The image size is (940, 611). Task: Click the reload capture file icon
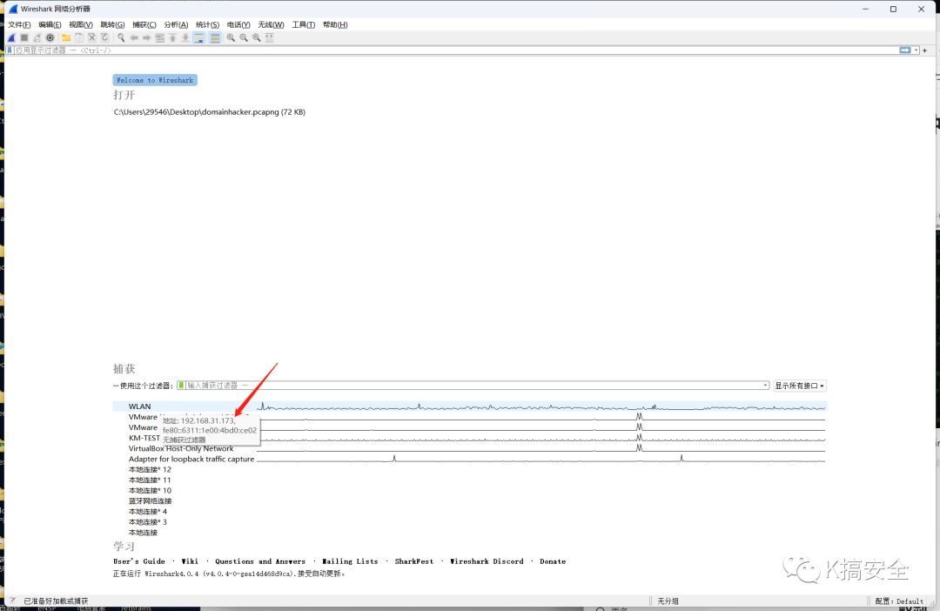tap(105, 37)
